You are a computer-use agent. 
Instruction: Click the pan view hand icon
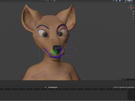tap(133, 14)
